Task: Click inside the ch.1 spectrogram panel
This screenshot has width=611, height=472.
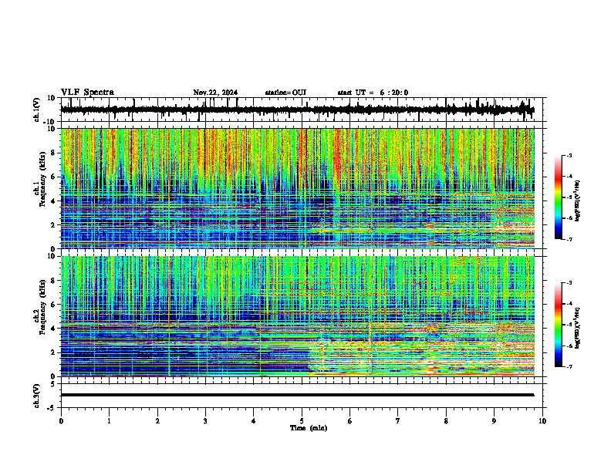Action: (x=298, y=188)
